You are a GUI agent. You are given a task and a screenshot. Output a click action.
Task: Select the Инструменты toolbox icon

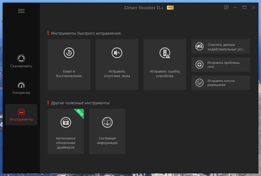21,112
